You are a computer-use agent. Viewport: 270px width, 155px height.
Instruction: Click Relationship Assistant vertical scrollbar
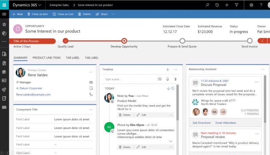click(265, 99)
